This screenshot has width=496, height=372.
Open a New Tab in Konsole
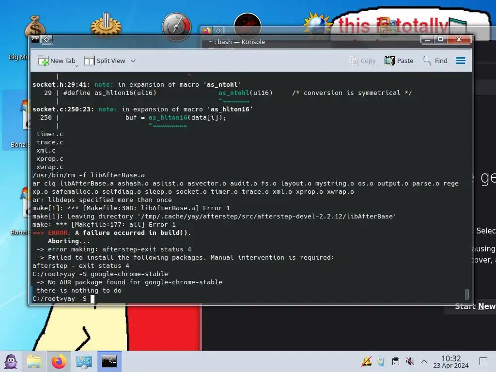[x=56, y=61]
